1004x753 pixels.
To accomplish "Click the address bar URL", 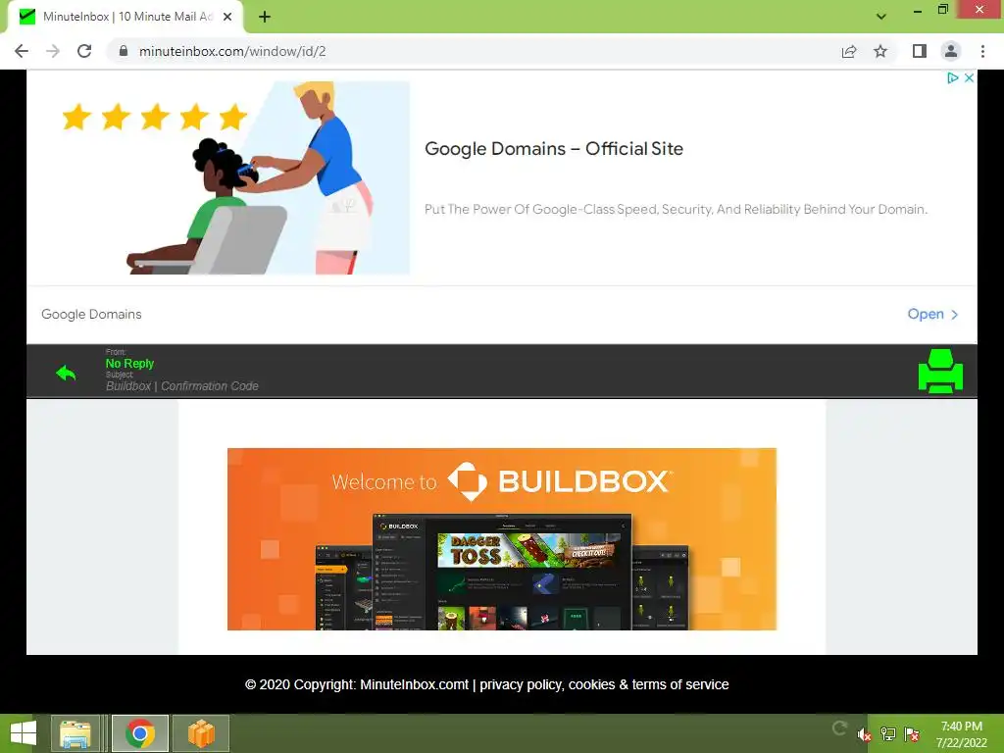I will tap(232, 51).
